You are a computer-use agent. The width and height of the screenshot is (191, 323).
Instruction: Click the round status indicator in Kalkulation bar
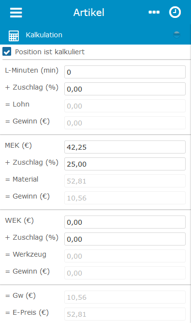point(176,35)
